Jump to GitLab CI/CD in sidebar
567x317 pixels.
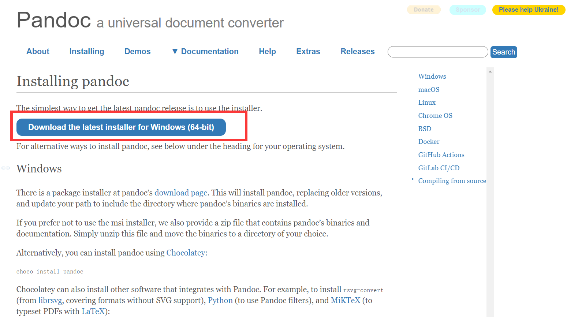439,168
